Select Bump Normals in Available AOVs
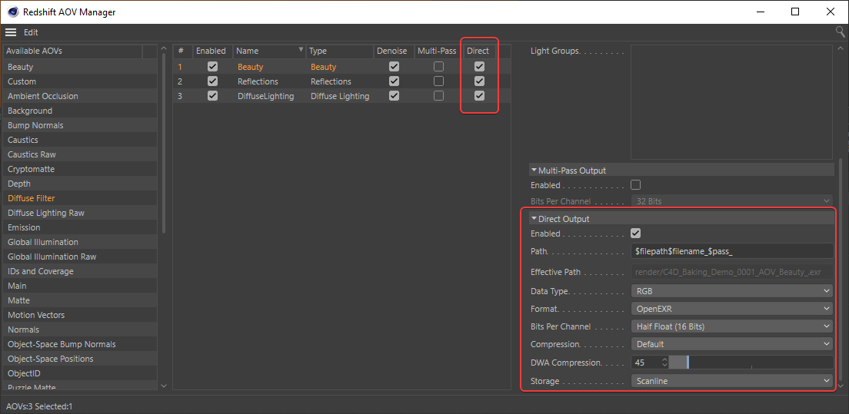Viewport: 849px width, 414px height. (80, 125)
